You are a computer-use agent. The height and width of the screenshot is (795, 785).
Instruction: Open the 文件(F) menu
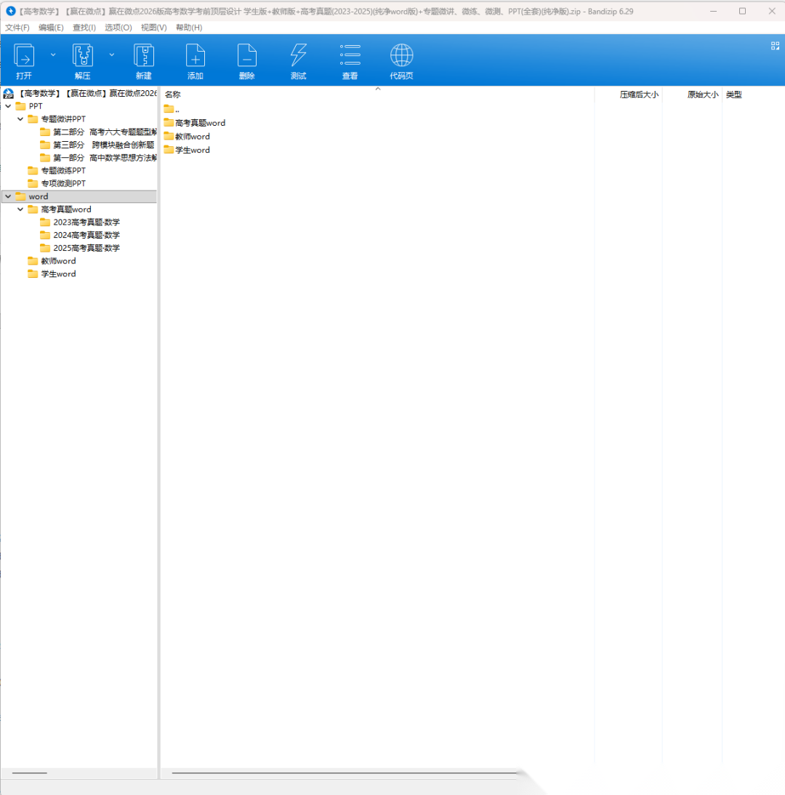[17, 28]
